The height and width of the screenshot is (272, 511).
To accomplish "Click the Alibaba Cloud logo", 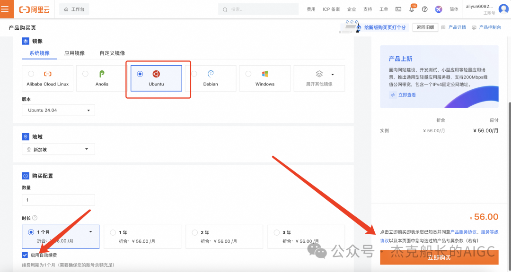I will click(35, 9).
